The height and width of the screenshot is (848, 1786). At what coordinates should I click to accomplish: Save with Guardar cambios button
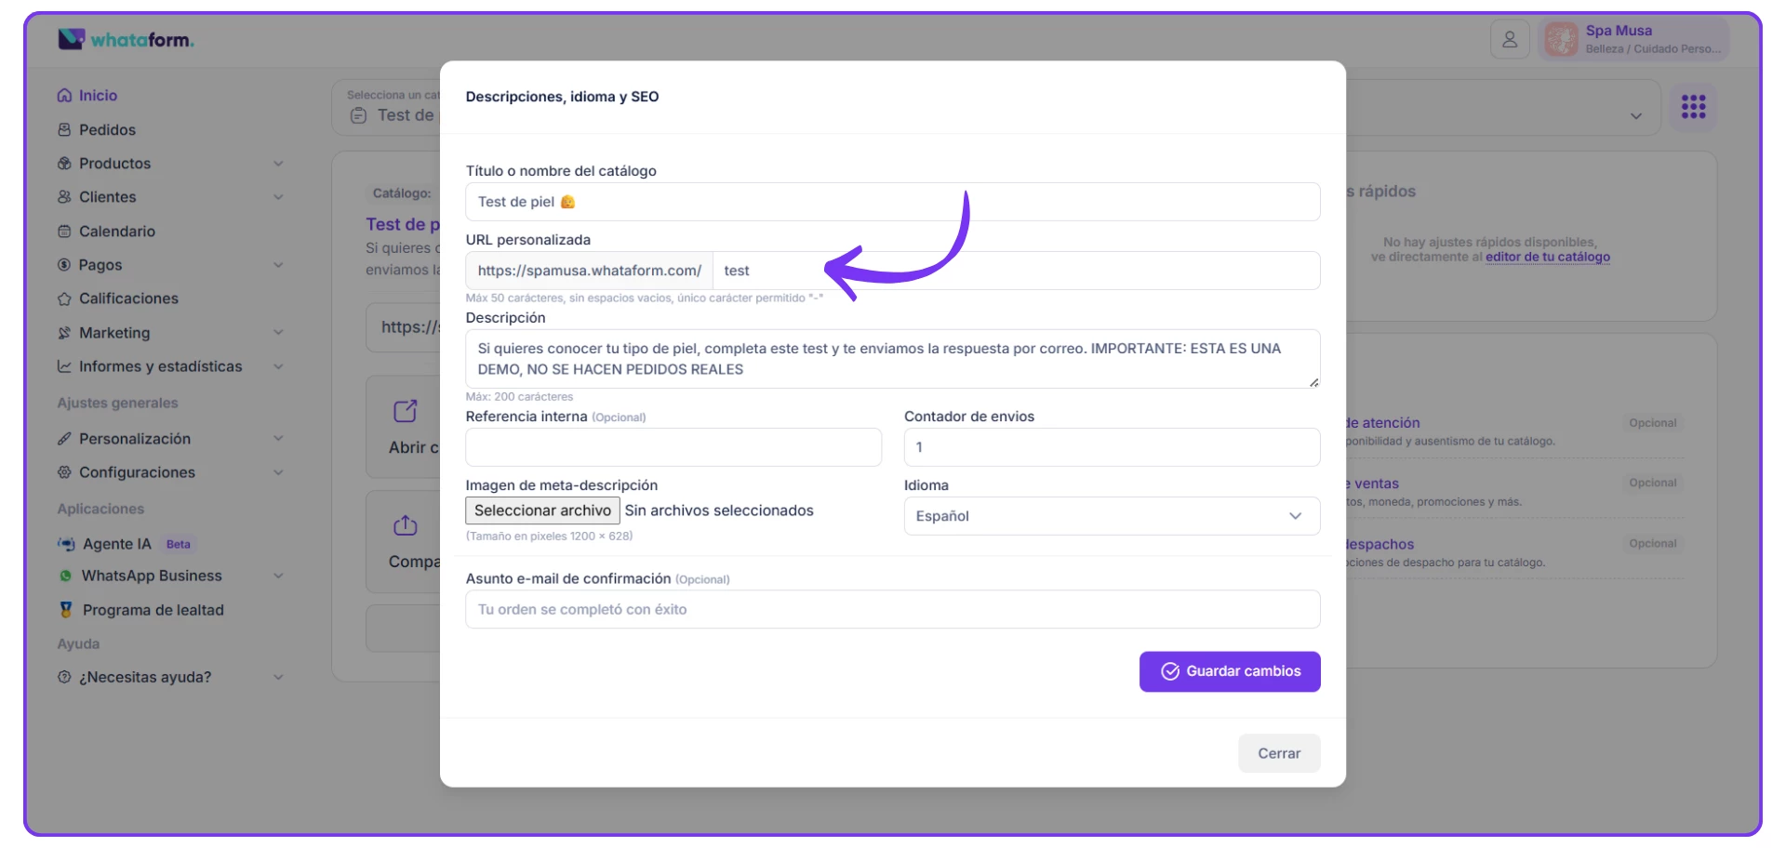[1229, 671]
